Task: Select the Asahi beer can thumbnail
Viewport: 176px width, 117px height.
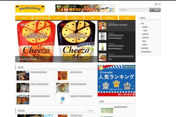Action: [103, 36]
